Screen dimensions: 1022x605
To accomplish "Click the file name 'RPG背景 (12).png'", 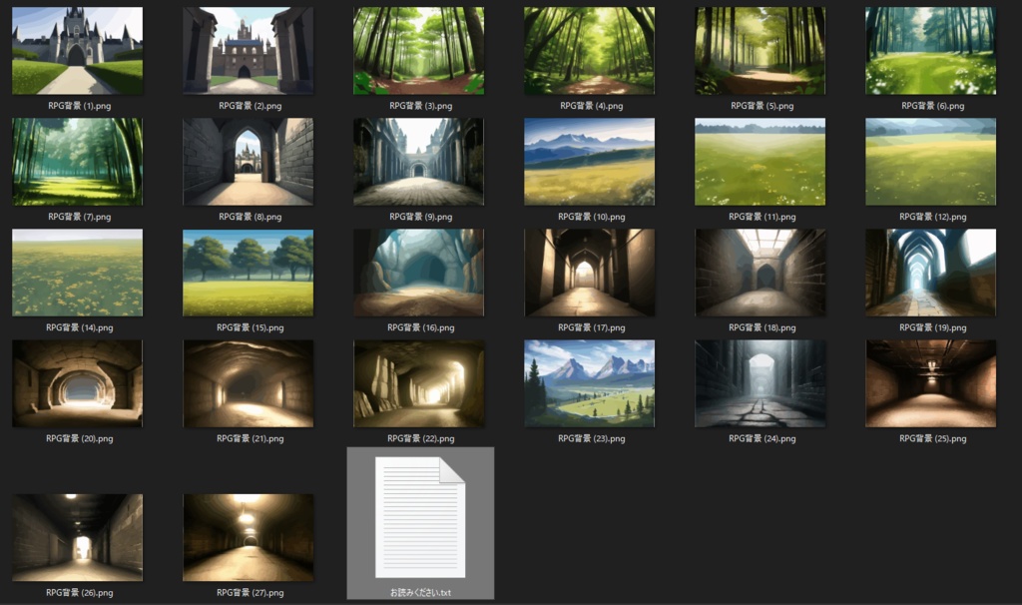I will pyautogui.click(x=933, y=217).
